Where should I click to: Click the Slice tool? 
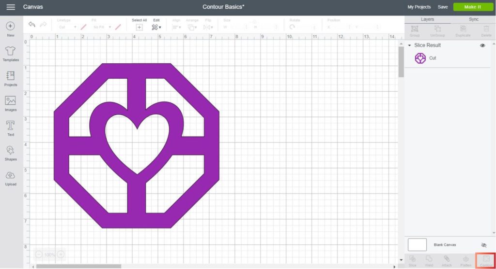tap(413, 261)
